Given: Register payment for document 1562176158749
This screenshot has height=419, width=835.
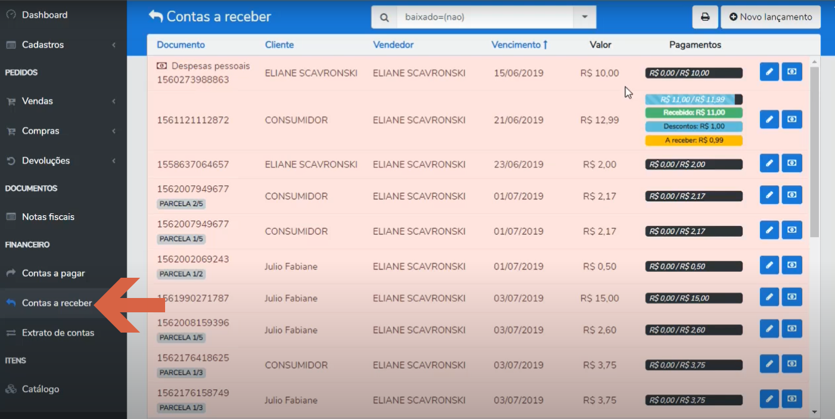Looking at the screenshot, I should point(791,399).
